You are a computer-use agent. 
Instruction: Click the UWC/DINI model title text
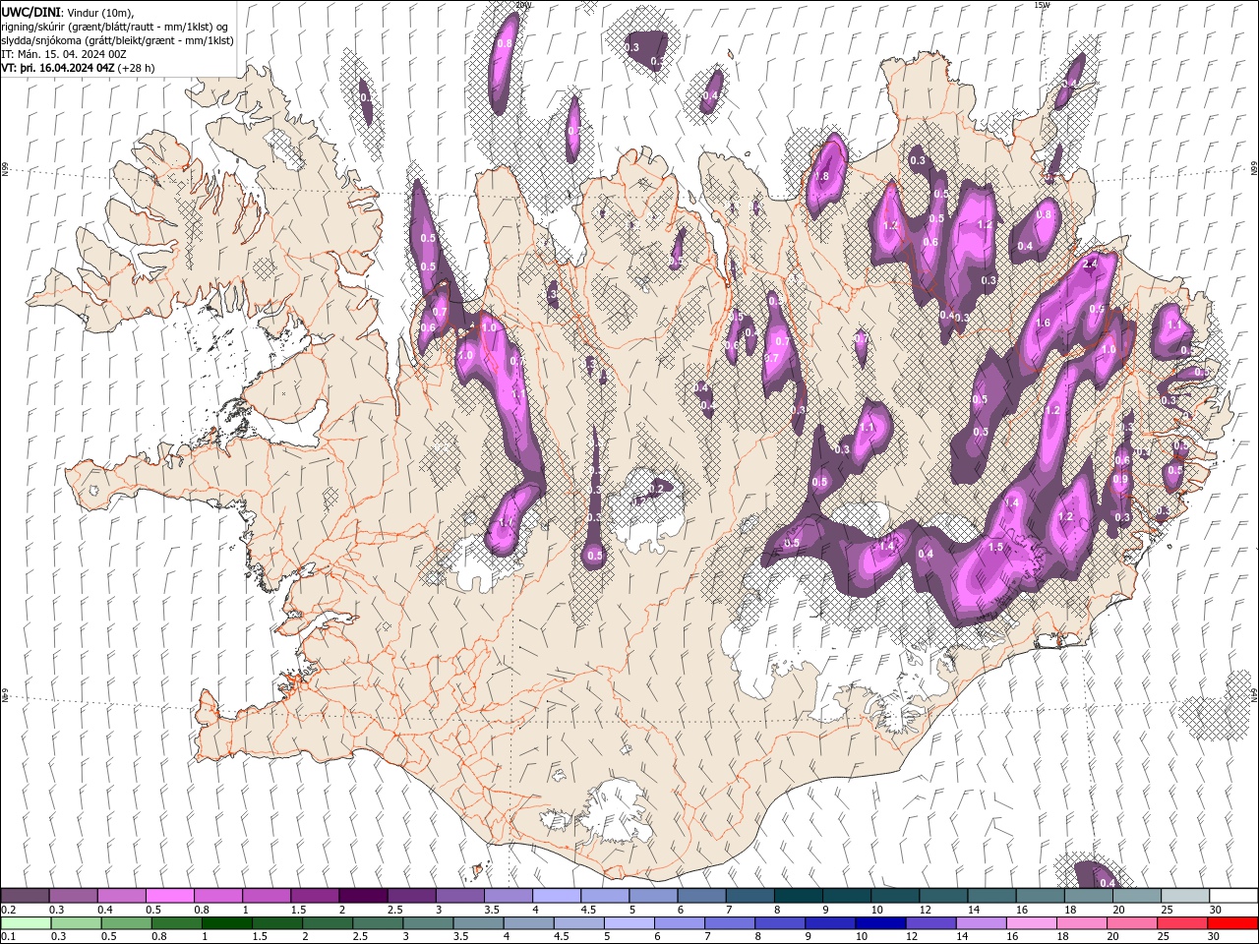[30, 12]
